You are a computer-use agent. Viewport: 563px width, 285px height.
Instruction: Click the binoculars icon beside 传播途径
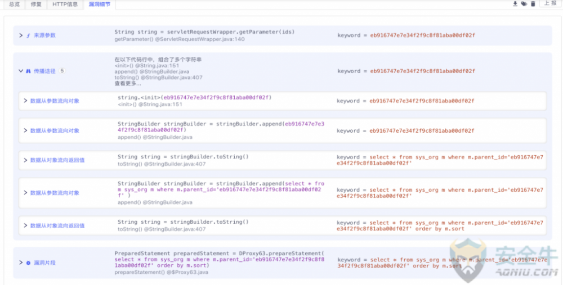[x=28, y=71]
